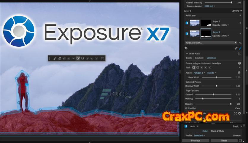Switch to the Gradient tab
The image size is (248, 143).
point(199,58)
